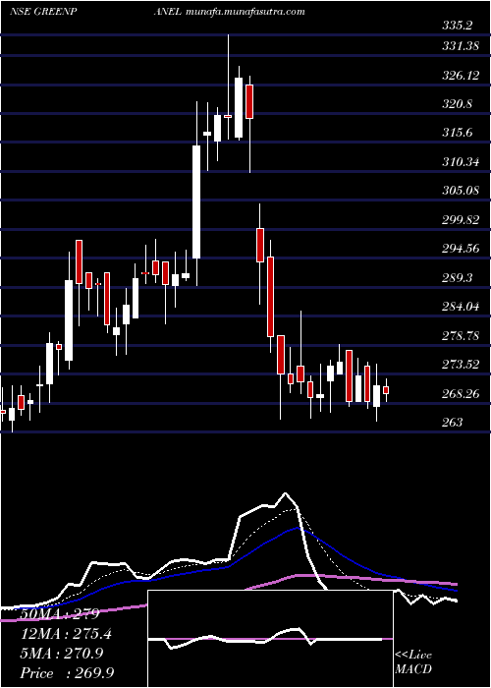The width and height of the screenshot is (491, 688).
Task: Click the 284.04 price axis label
Action: 461,307
